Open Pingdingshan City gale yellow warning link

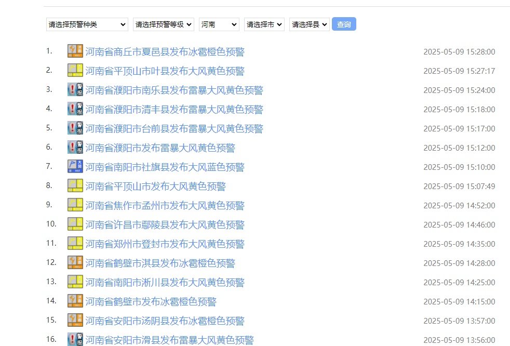click(x=155, y=187)
